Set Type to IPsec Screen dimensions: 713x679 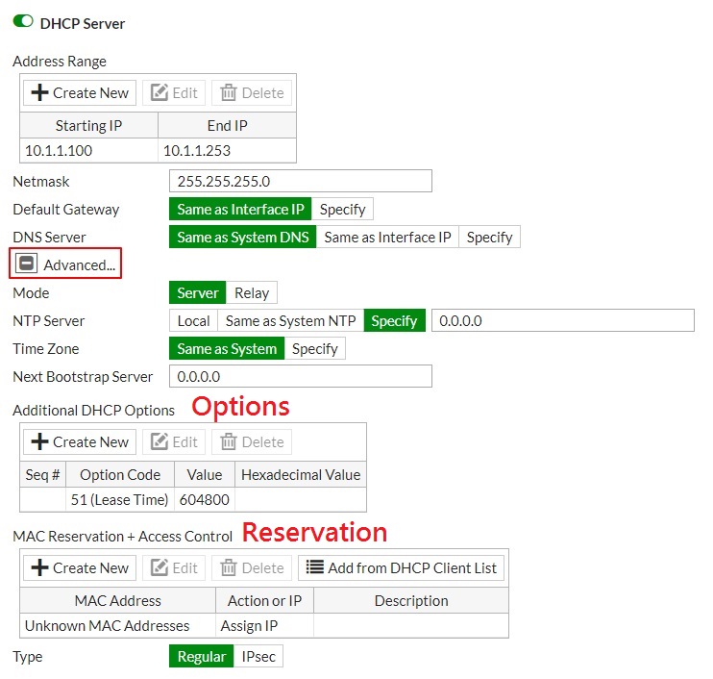click(x=258, y=656)
